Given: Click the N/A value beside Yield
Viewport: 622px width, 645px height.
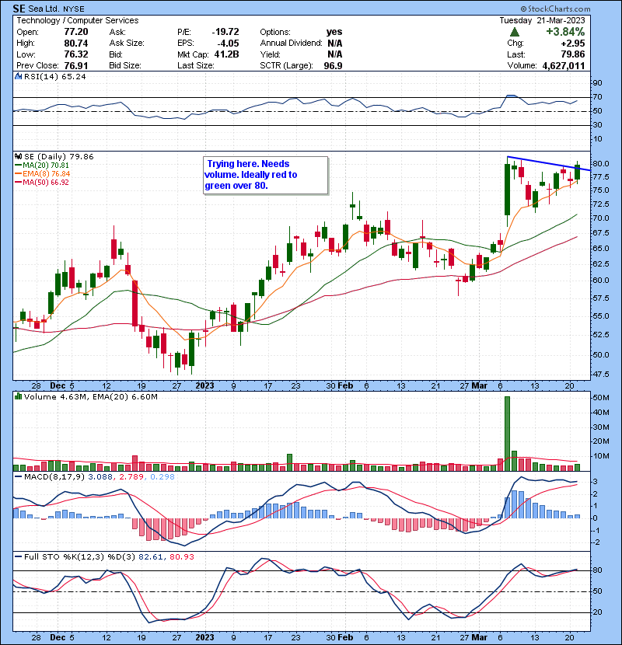Looking at the screenshot, I should pos(335,54).
